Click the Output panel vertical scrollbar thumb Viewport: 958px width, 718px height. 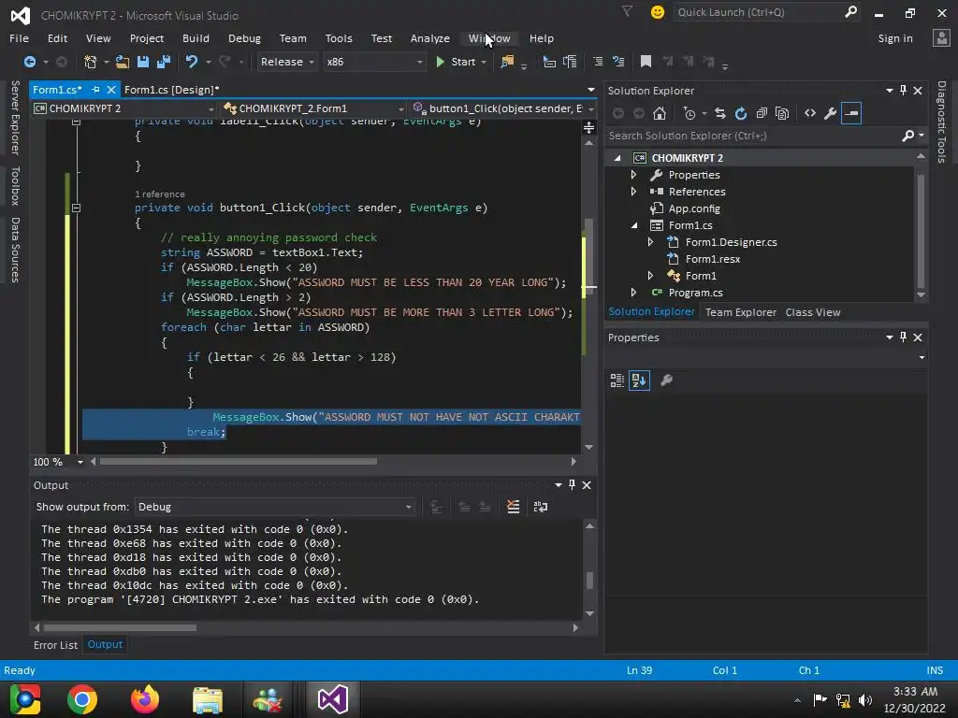tap(589, 580)
